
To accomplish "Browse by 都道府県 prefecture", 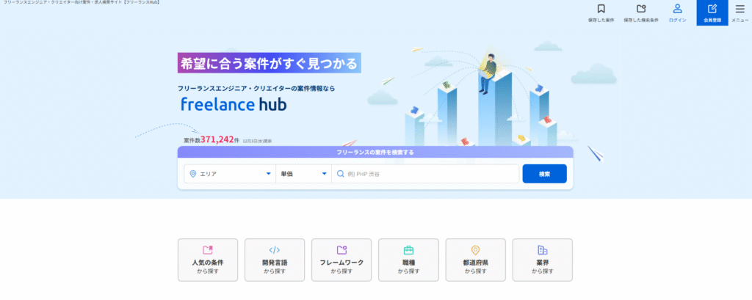I will click(475, 260).
